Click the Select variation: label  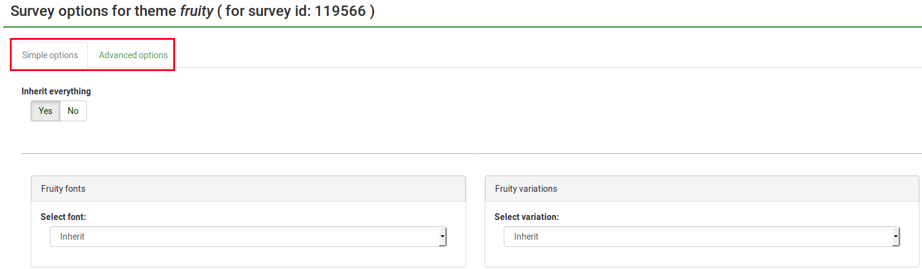click(526, 217)
